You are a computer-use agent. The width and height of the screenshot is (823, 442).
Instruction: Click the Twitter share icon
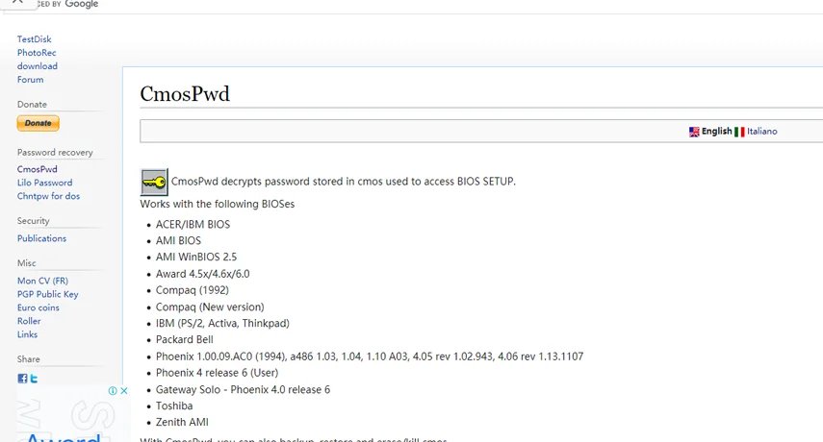33,379
